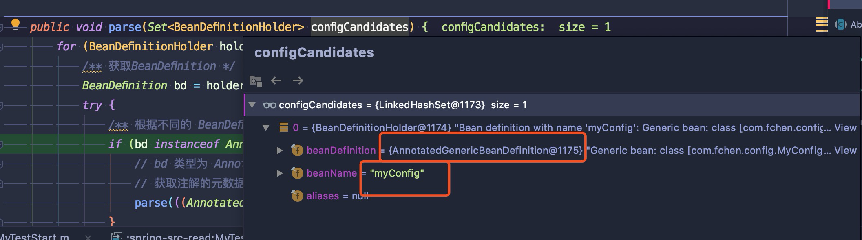The height and width of the screenshot is (240, 862).
Task: Close the MyTestStart tab
Action: tap(88, 237)
